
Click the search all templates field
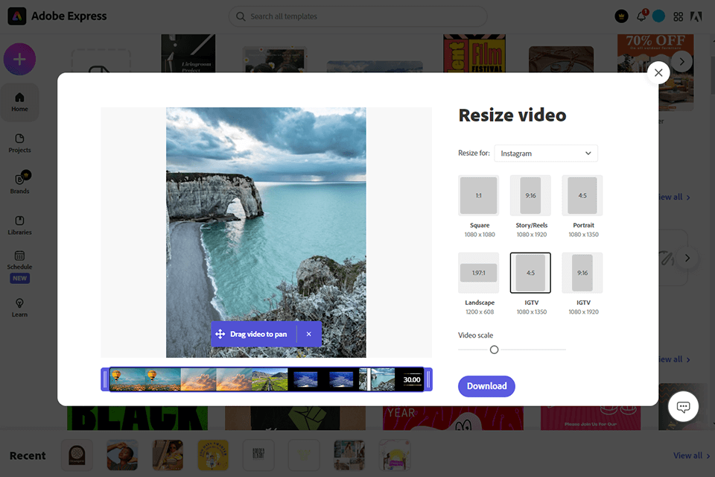click(357, 16)
